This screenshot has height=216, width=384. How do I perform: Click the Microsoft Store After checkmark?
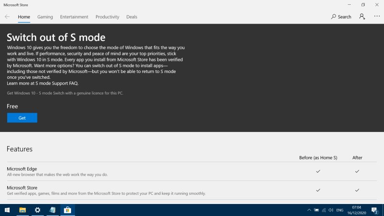357,190
